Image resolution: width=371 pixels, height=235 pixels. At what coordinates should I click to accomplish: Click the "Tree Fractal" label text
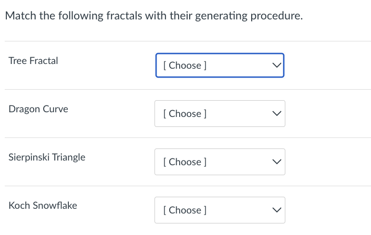tap(33, 61)
